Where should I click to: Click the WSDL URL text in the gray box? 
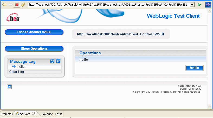[x=121, y=34]
